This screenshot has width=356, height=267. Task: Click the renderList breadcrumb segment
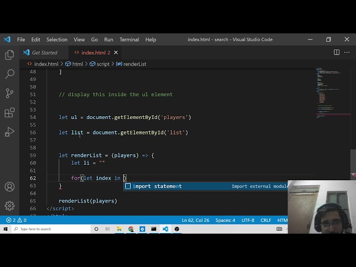click(131, 64)
